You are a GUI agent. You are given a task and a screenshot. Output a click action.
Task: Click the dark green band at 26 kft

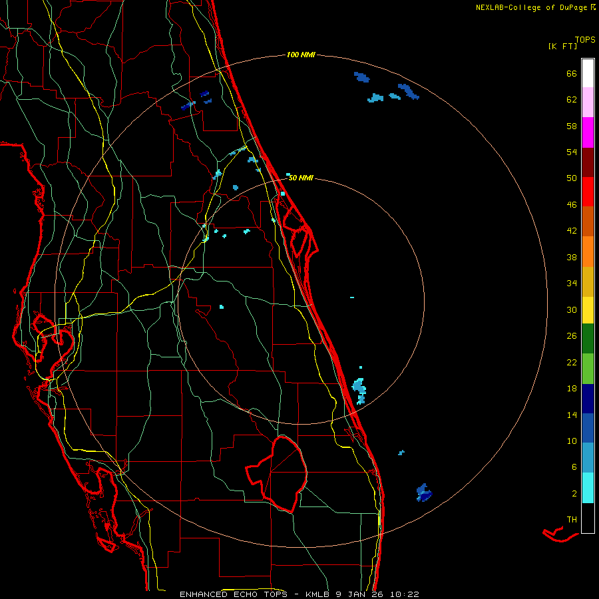click(x=588, y=339)
